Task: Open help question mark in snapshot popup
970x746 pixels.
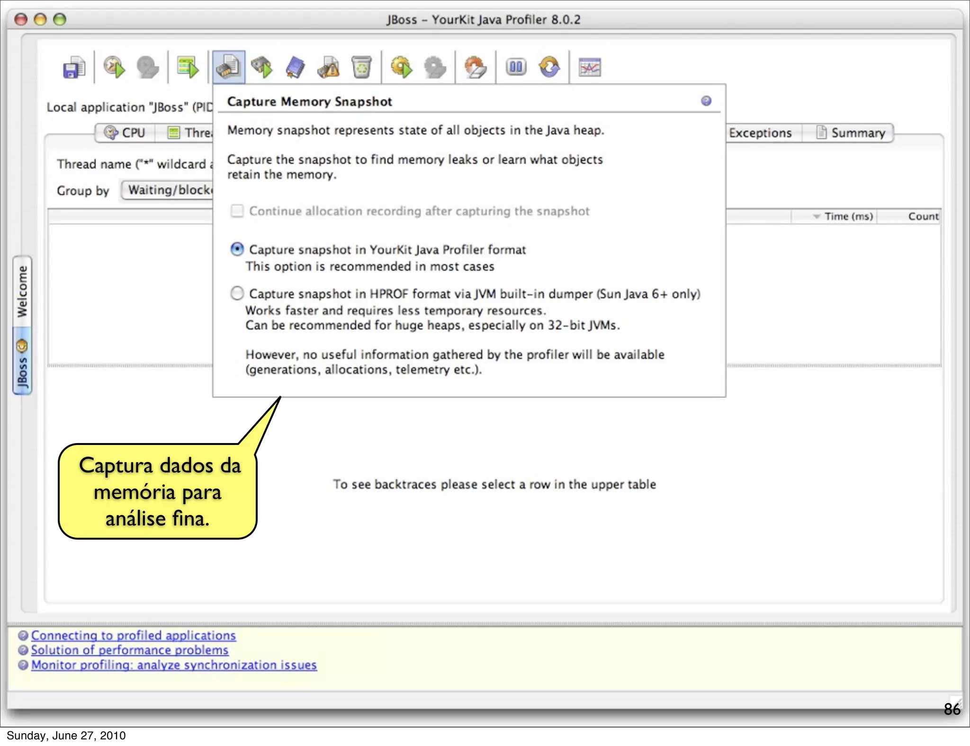Action: (706, 101)
